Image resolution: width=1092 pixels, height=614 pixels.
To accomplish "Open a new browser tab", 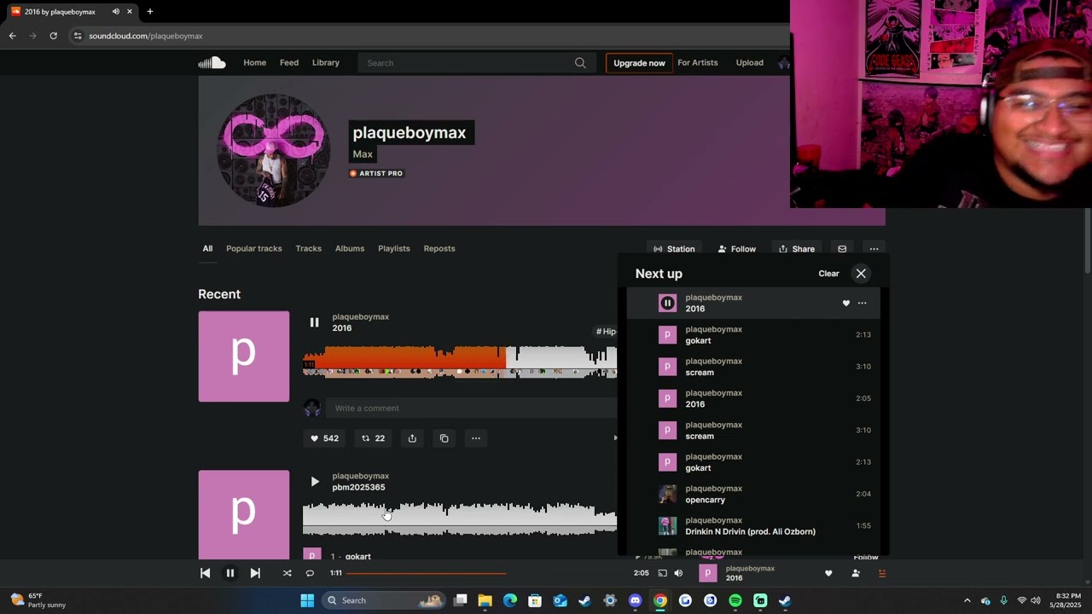I will pos(149,11).
